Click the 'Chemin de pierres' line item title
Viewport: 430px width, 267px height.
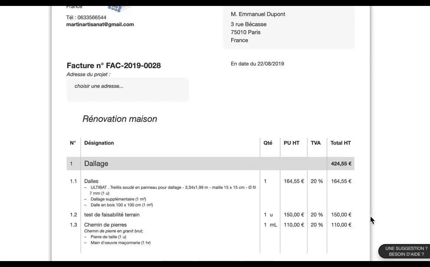click(105, 225)
